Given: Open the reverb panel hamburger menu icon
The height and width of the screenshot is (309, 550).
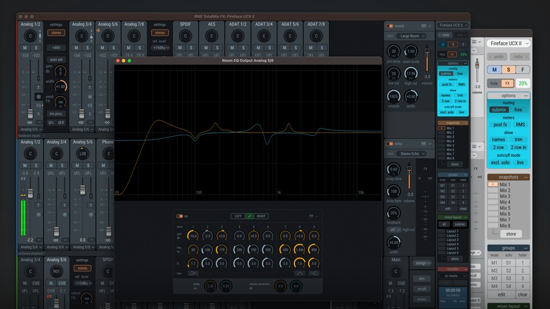Looking at the screenshot, I should click(x=424, y=26).
